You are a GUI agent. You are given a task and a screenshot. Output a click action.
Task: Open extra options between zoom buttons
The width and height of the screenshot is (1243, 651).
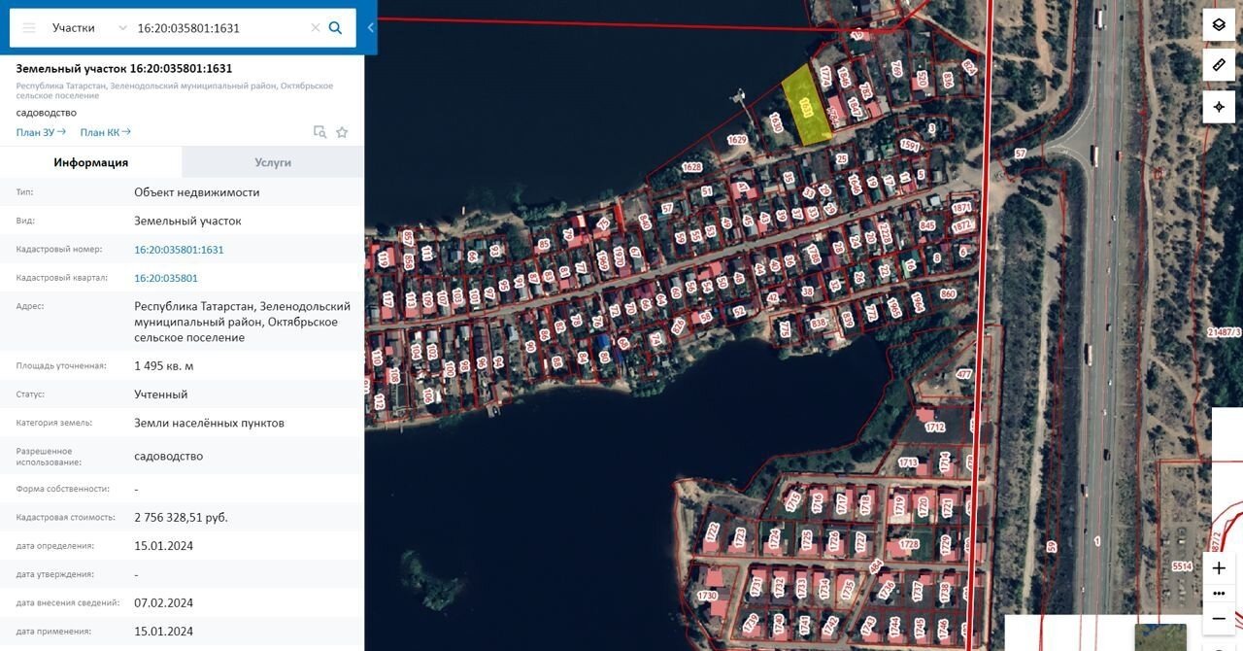1219,593
